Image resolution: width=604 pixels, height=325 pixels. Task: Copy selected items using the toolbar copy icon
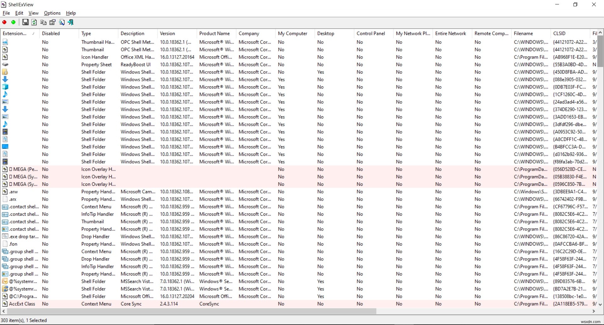pos(43,22)
